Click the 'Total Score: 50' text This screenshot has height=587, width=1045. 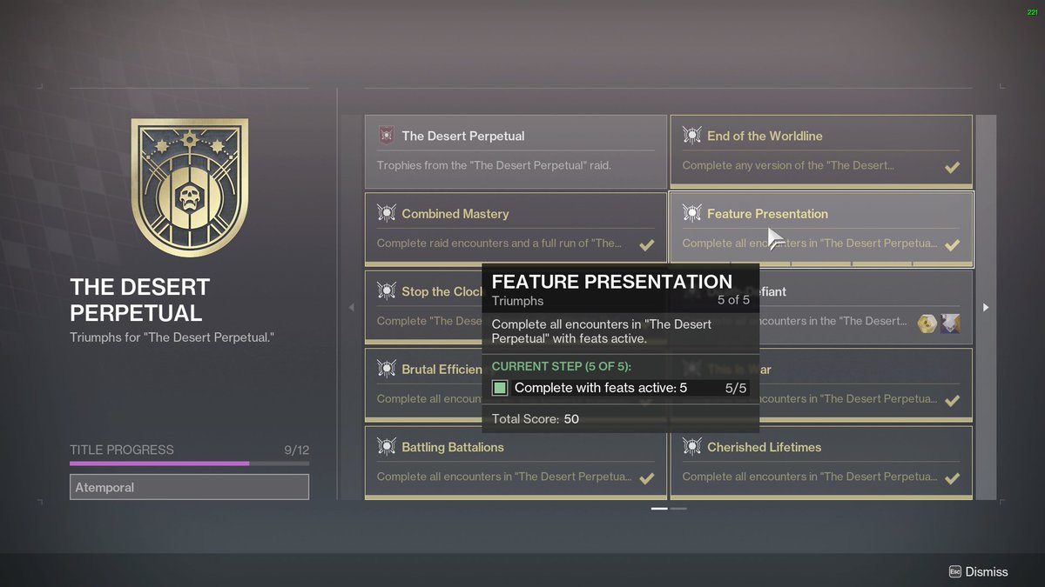536,419
